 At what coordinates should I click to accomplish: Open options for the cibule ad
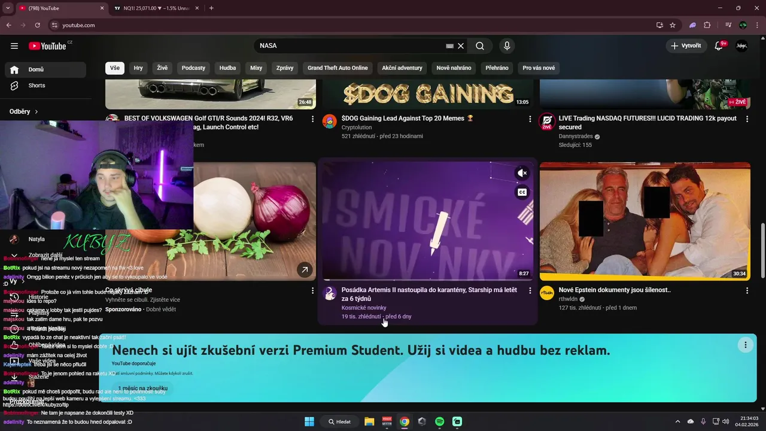(312, 291)
